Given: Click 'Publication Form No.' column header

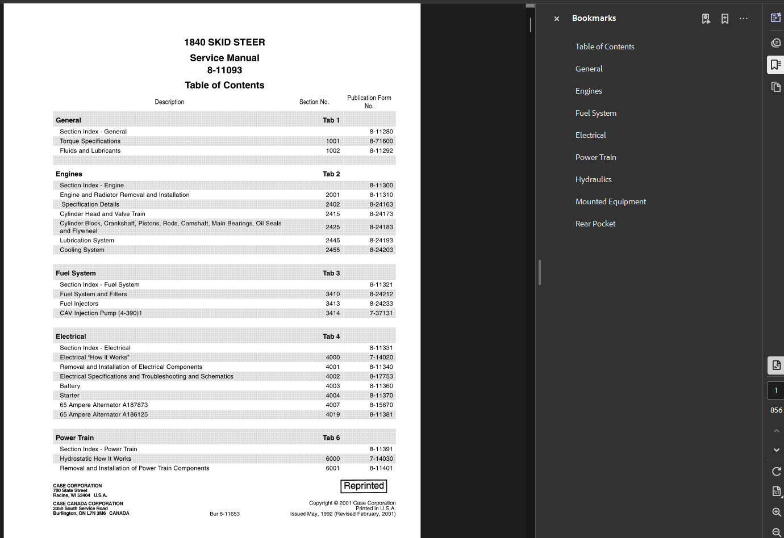Looking at the screenshot, I should pos(369,102).
